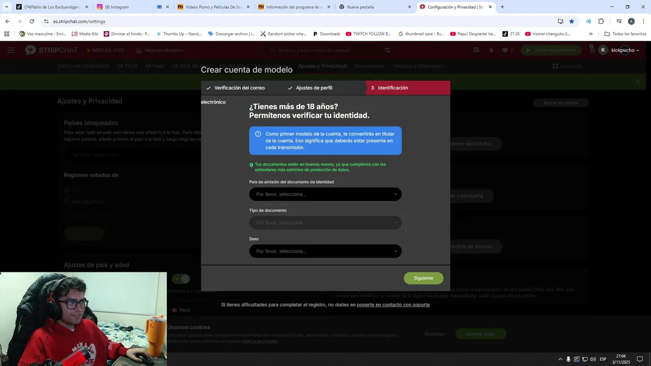Open the taskbar clock showing 21:04
The height and width of the screenshot is (366, 651).
621,359
